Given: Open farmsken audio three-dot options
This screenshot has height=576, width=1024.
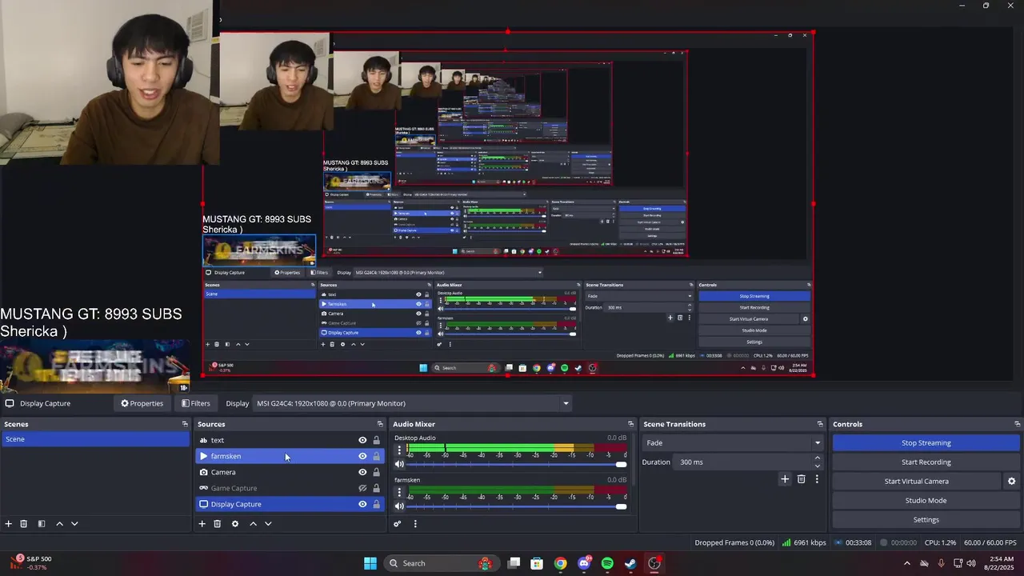Looking at the screenshot, I should click(x=399, y=492).
